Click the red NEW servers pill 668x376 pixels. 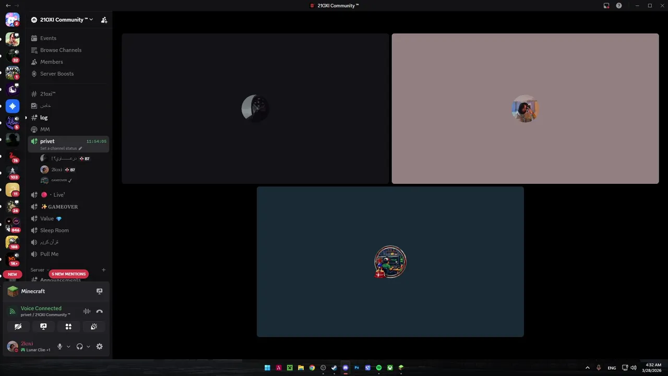(x=13, y=274)
